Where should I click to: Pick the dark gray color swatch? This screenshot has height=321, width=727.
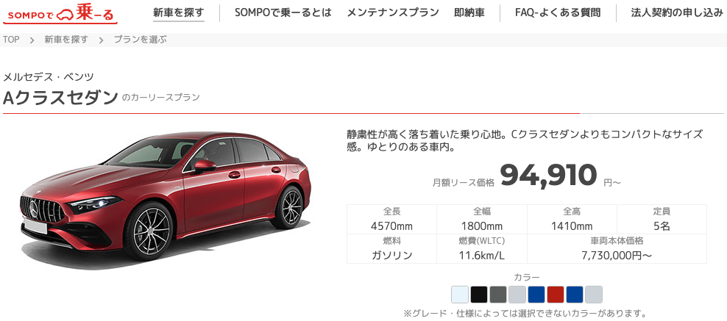498,294
